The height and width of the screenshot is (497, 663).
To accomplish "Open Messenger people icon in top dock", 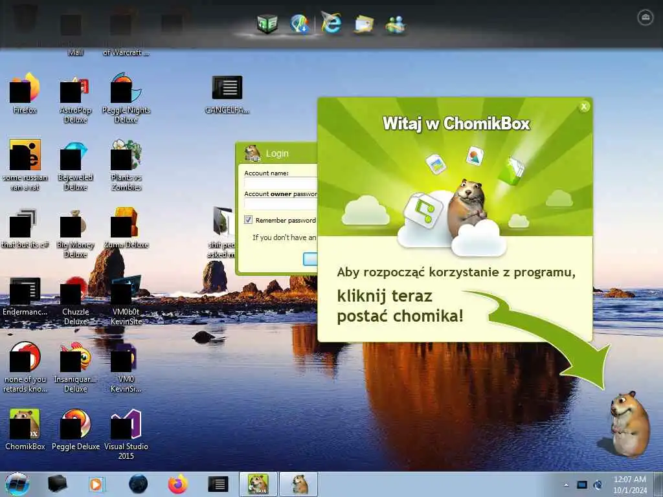I will point(396,24).
